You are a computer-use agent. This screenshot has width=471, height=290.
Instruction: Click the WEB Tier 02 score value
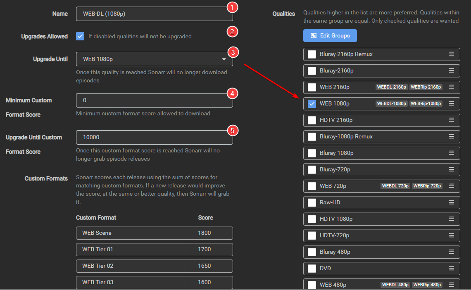click(205, 266)
